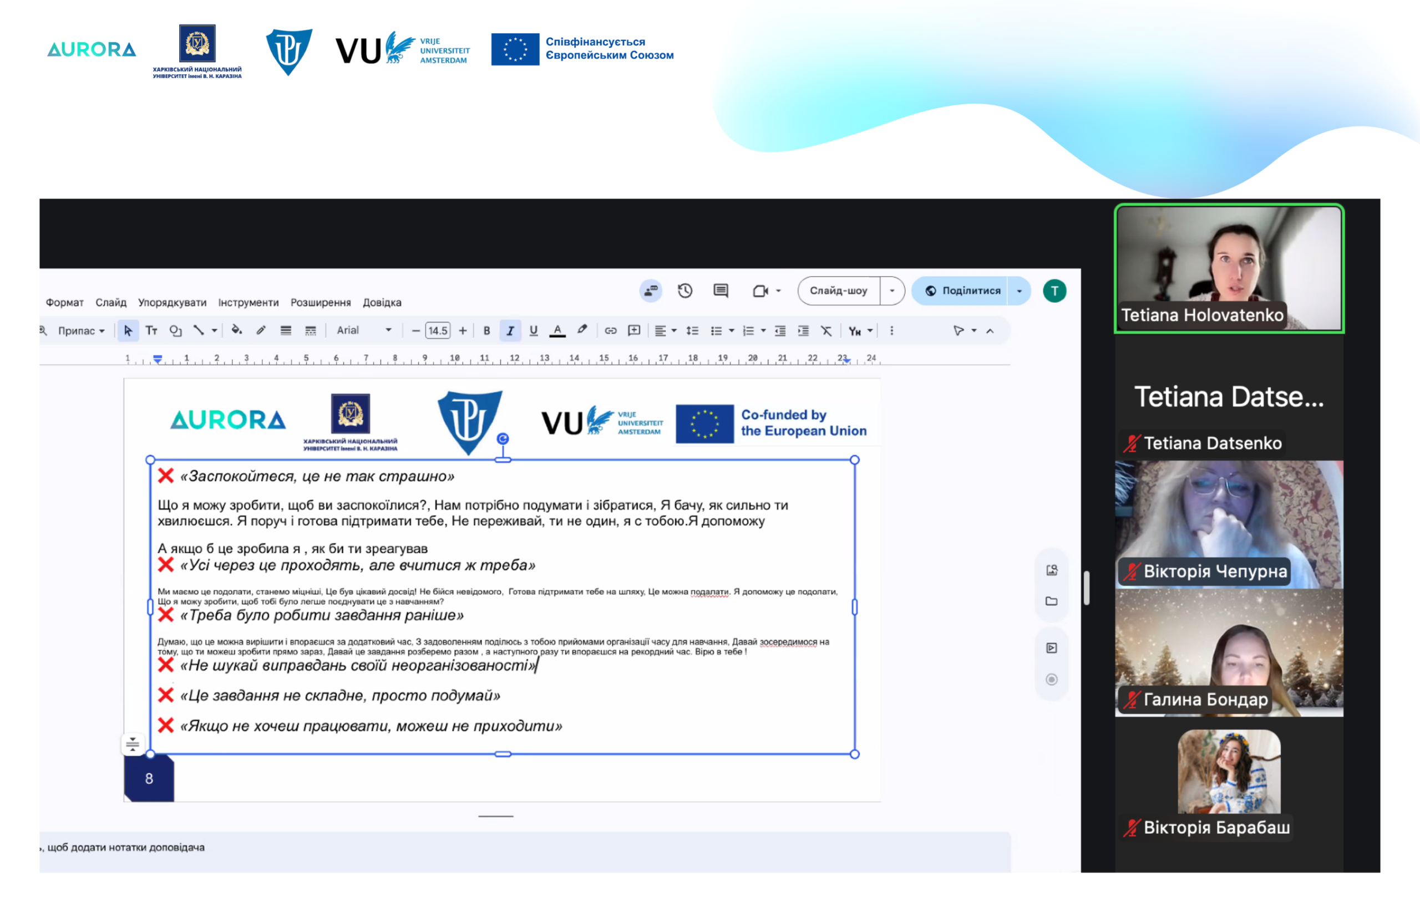Open the text color picker

click(x=557, y=331)
